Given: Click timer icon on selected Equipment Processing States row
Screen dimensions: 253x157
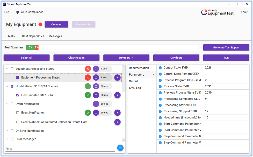Looking at the screenshot, I should [96, 78].
